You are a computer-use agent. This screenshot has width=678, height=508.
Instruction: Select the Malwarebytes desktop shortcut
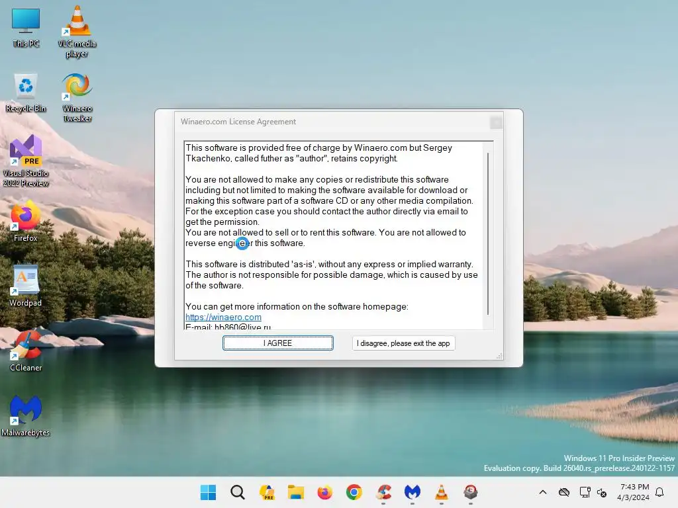pyautogui.click(x=26, y=415)
